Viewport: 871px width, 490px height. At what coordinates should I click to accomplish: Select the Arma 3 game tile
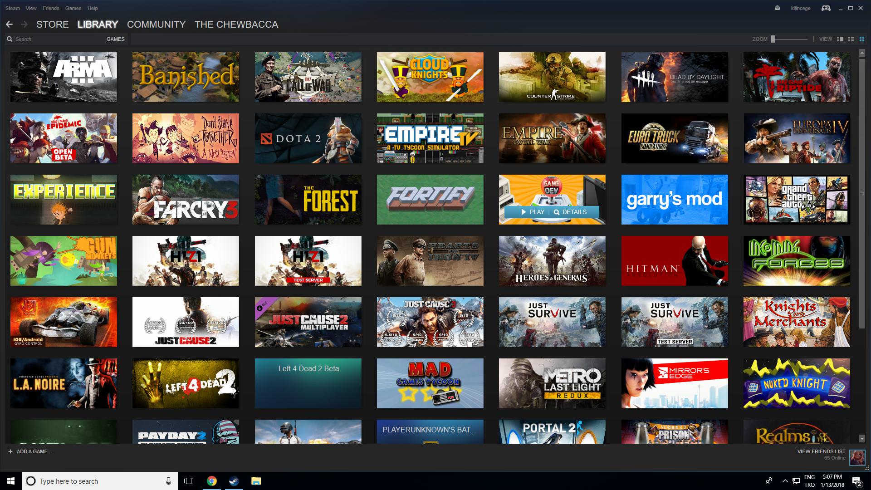pos(64,77)
